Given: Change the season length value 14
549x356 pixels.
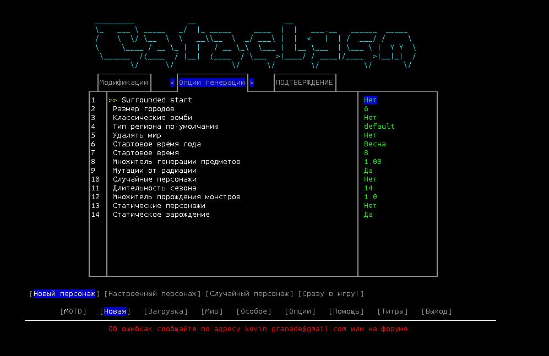Looking at the screenshot, I should (368, 188).
